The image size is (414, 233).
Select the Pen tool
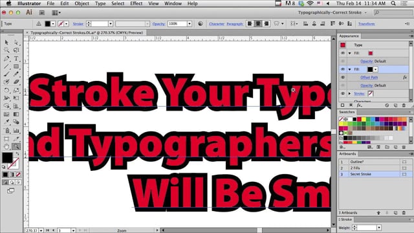tap(6, 58)
